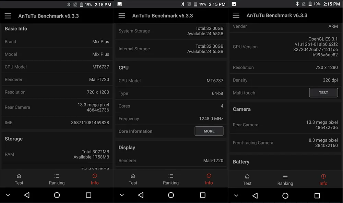
Task: Select Cores 4 row
Action: tap(171, 106)
